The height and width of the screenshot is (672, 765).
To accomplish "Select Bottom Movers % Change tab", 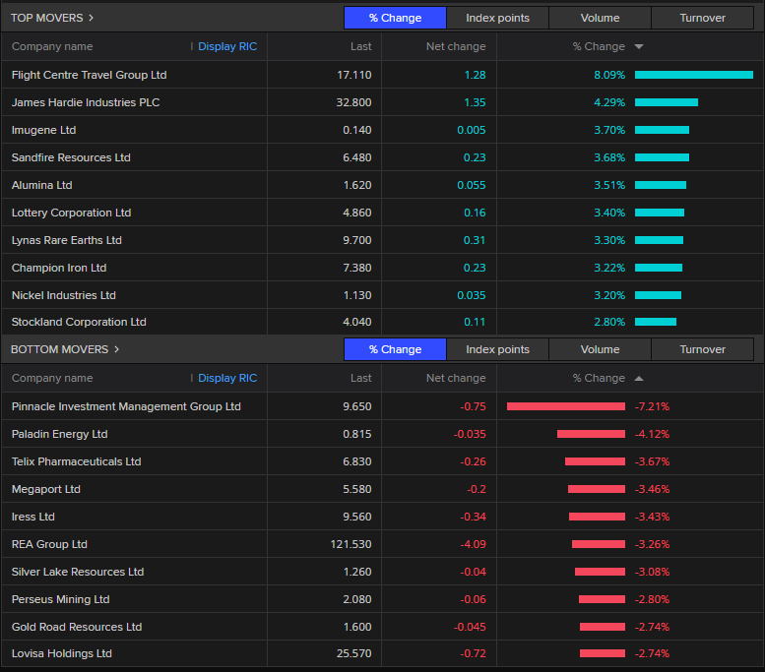I will click(x=395, y=349).
